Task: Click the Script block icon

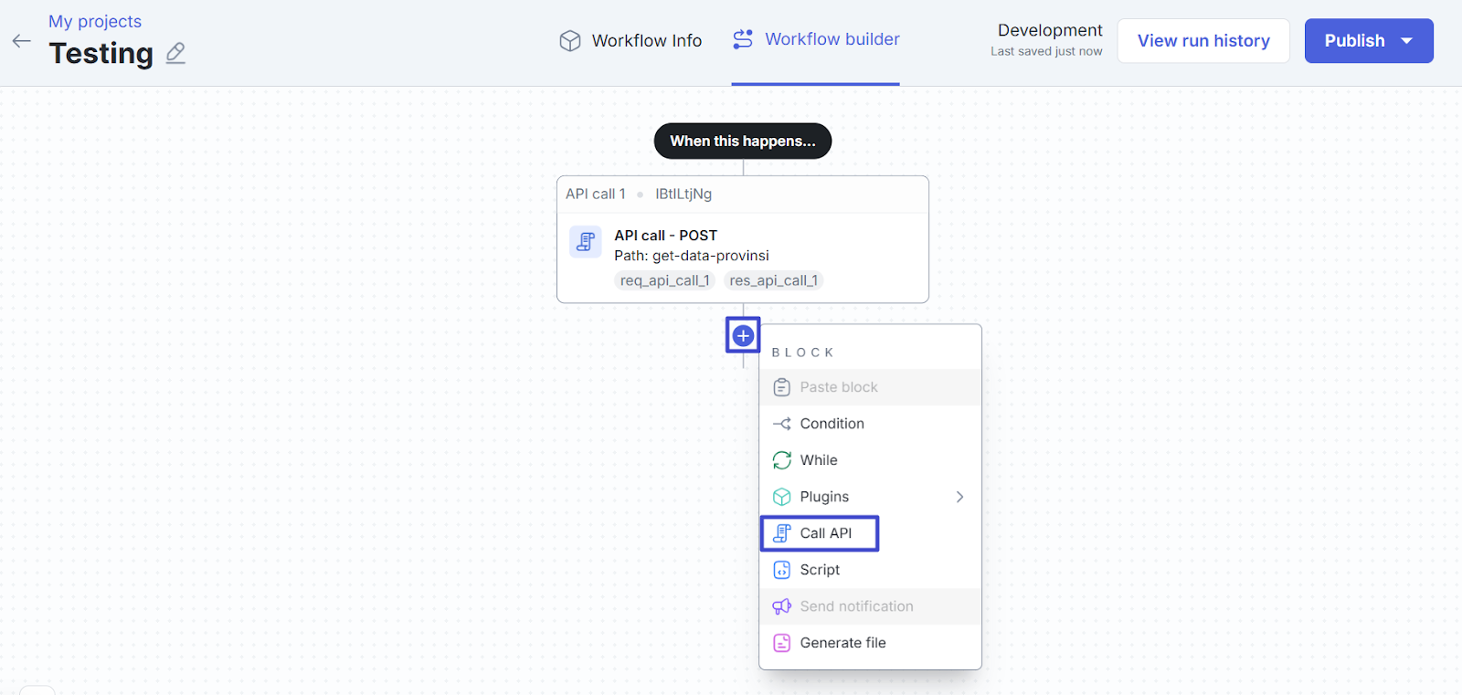Action: tap(782, 570)
